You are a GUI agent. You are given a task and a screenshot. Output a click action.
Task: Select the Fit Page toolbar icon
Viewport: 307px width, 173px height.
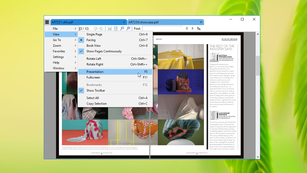point(116,28)
